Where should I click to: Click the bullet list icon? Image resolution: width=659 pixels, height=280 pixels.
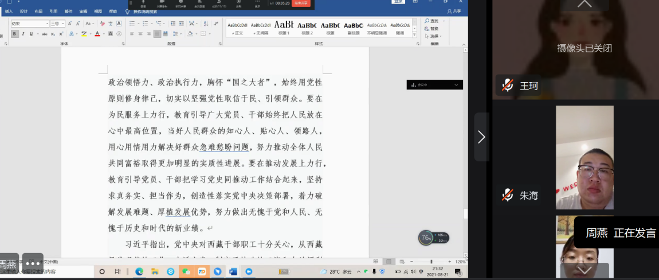132,24
